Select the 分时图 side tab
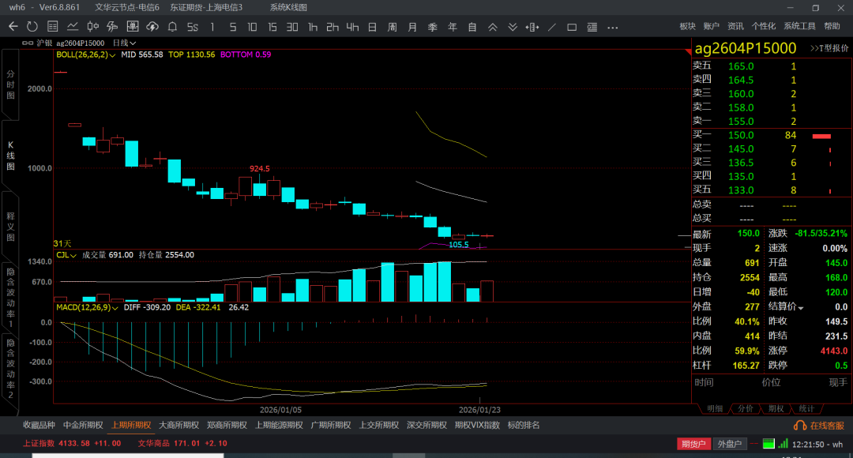Screen dimensions: 853x458 click(x=10, y=84)
